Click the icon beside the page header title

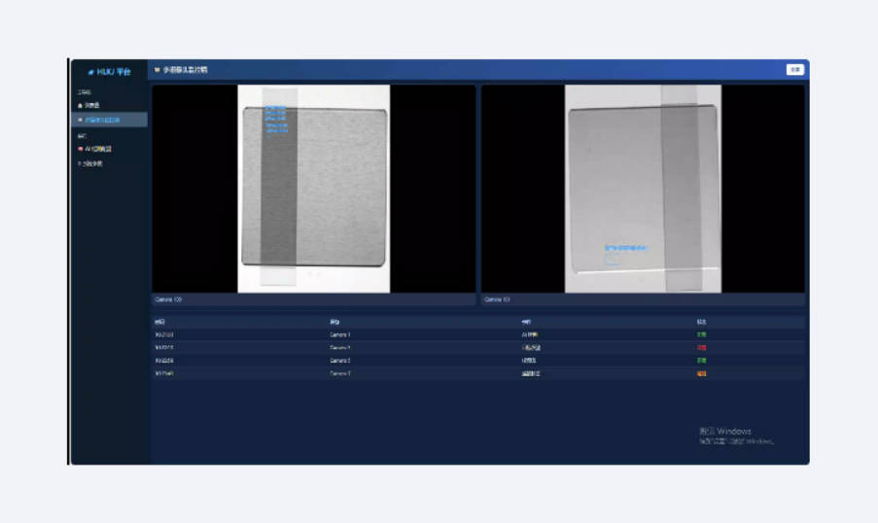(x=157, y=70)
